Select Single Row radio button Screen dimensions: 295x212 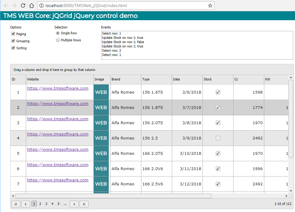58,33
